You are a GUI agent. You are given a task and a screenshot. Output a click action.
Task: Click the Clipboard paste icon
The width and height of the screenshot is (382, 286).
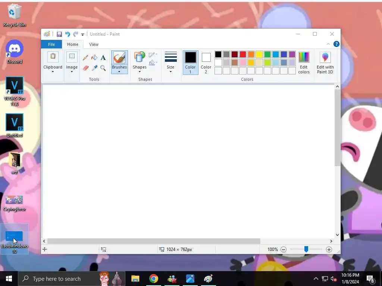click(x=53, y=57)
